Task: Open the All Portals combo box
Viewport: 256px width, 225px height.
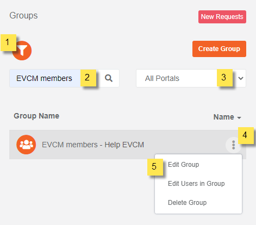Action: [191, 78]
